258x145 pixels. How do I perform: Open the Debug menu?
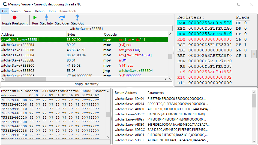(x=40, y=11)
